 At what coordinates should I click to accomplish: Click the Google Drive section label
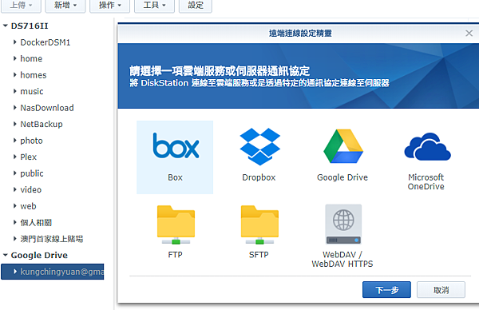point(39,255)
